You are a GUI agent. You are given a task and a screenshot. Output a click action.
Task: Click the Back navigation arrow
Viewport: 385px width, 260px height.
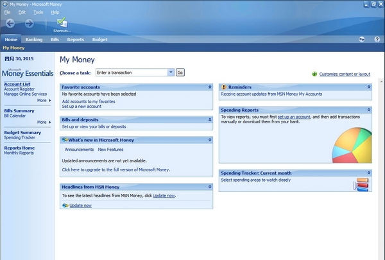coord(10,24)
